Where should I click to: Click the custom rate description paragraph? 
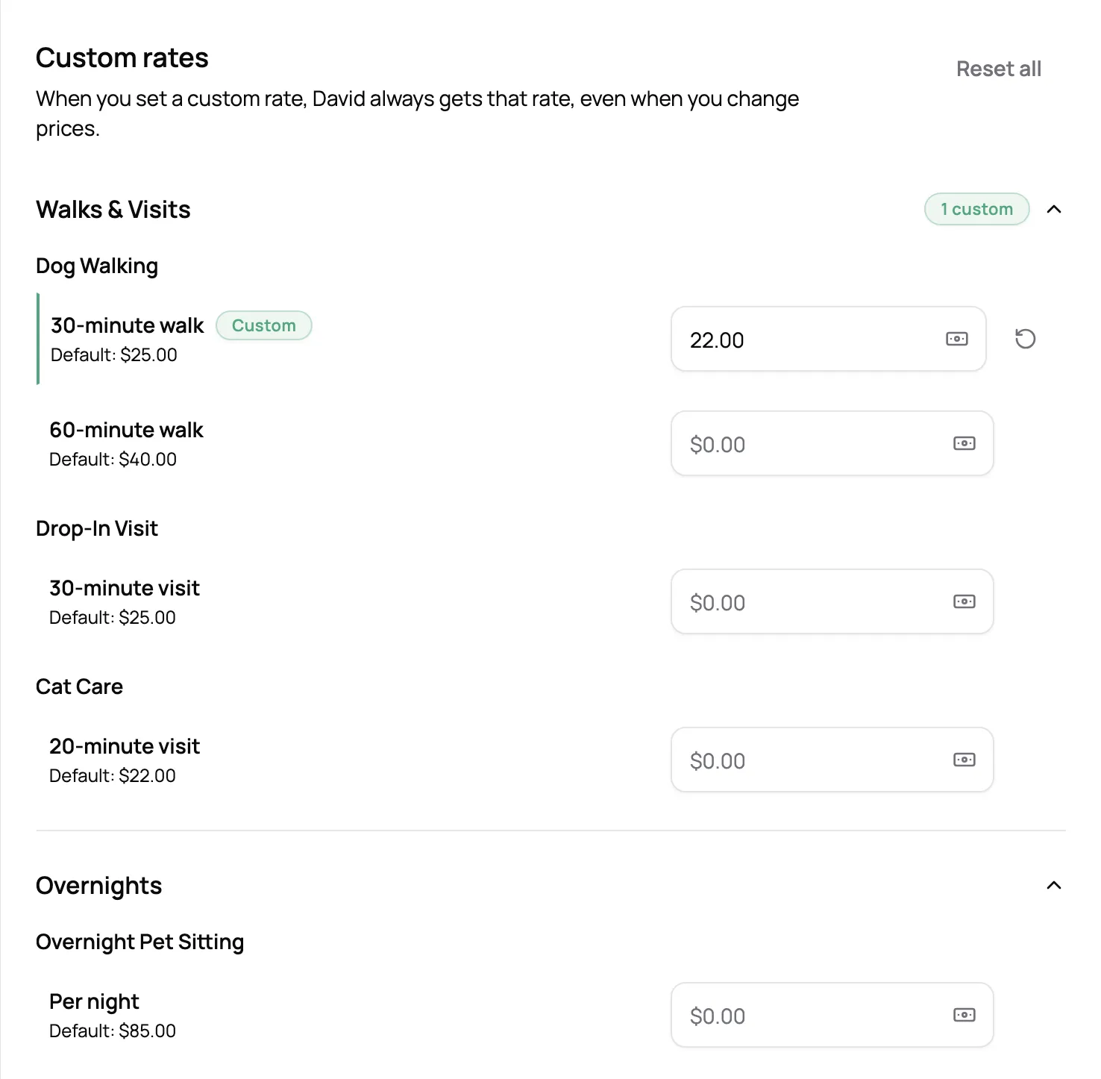point(418,113)
